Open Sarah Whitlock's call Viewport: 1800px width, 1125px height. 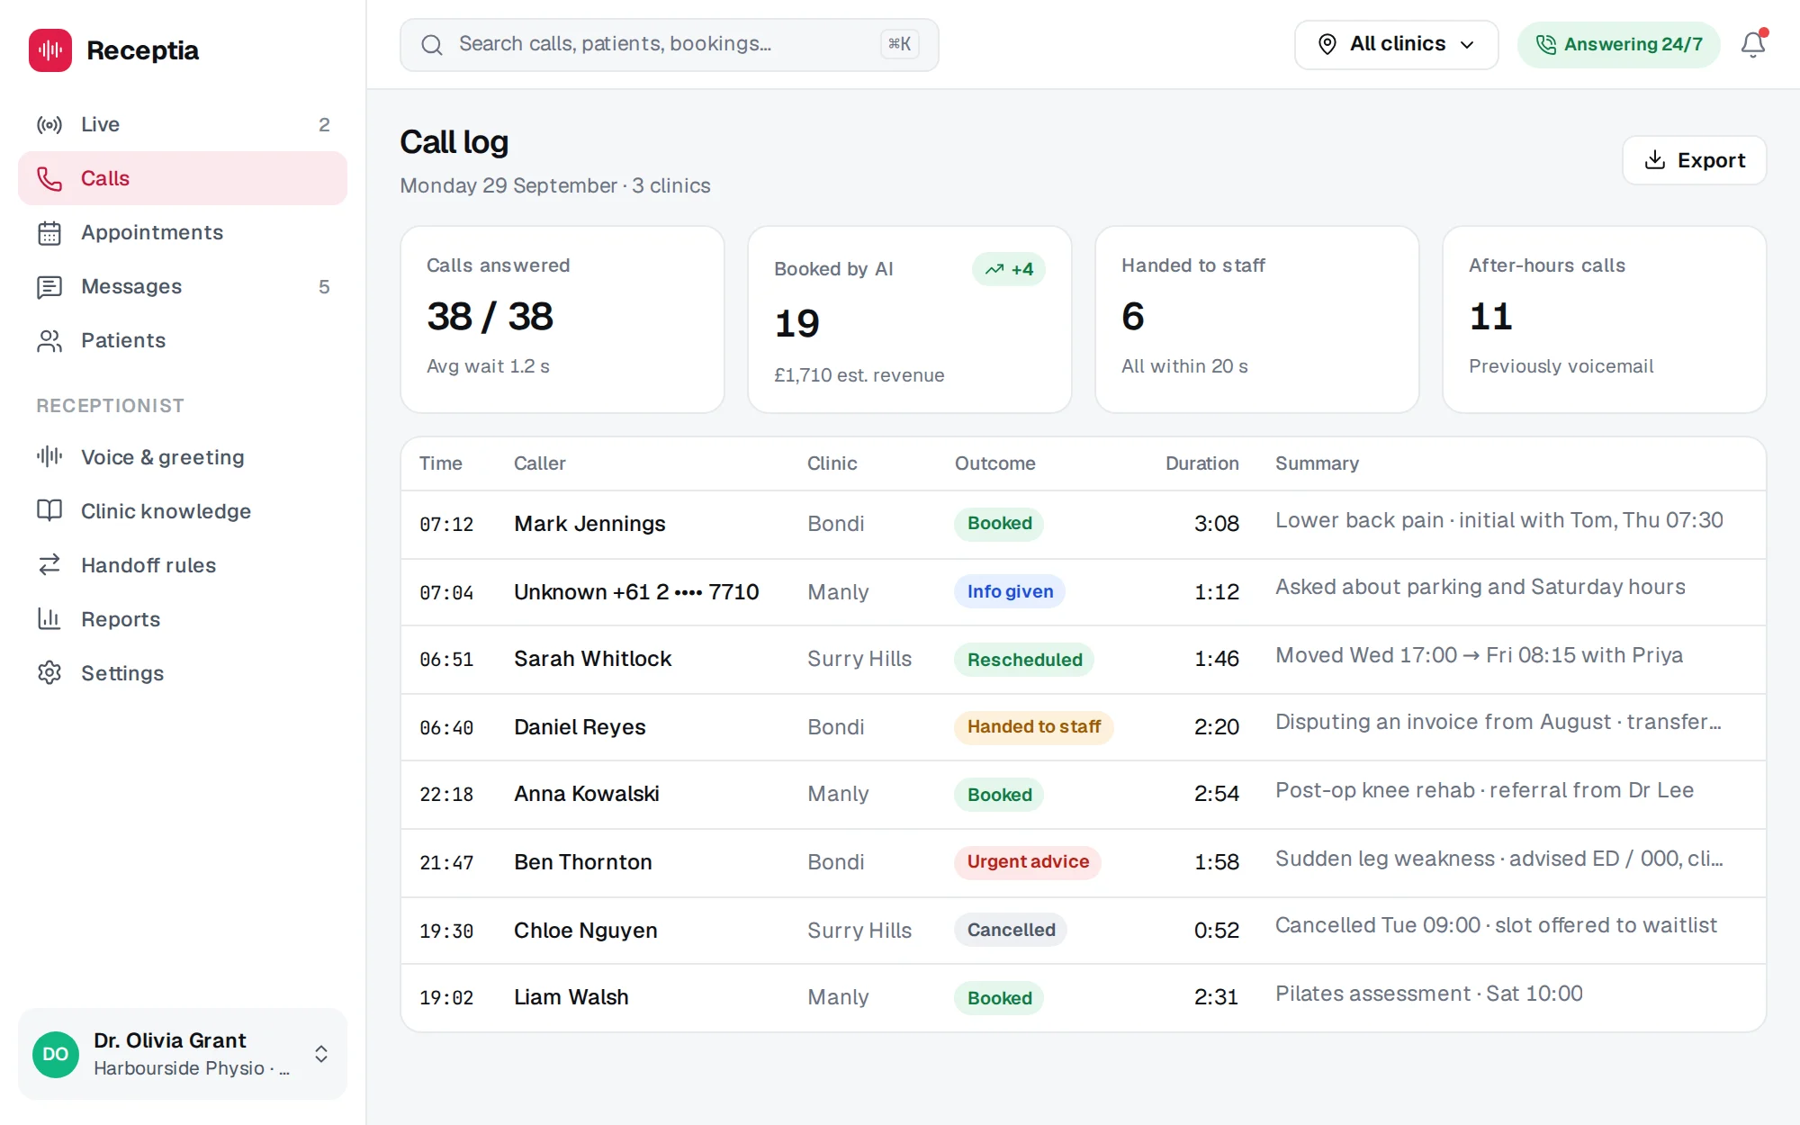click(x=1084, y=660)
